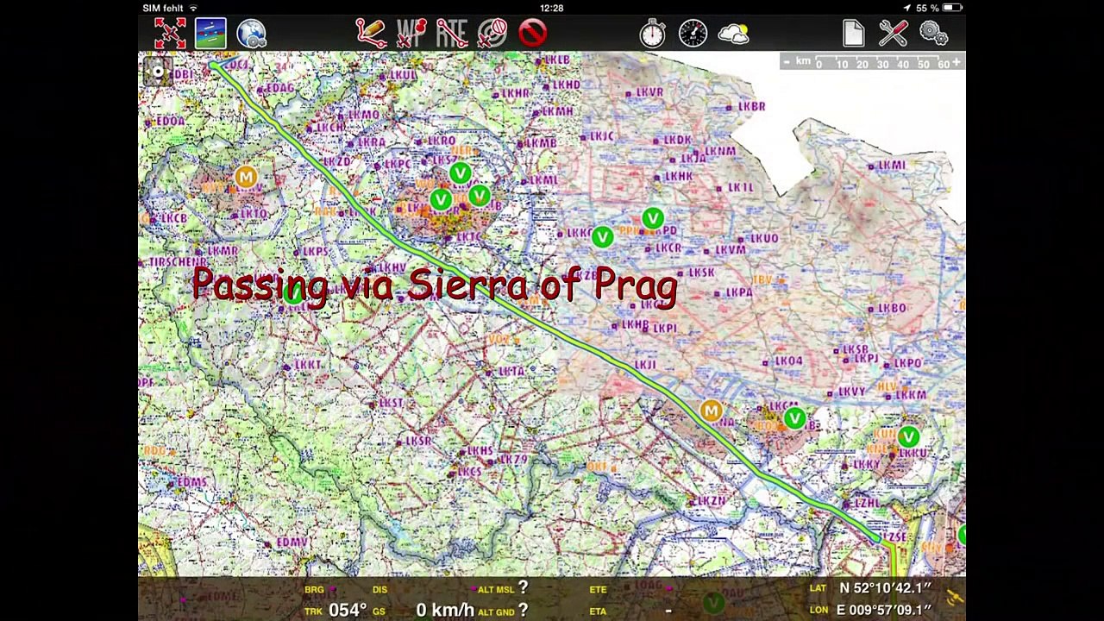Select the LKMI airfield label on map
Screen dimensions: 1104x621
[x=892, y=165]
